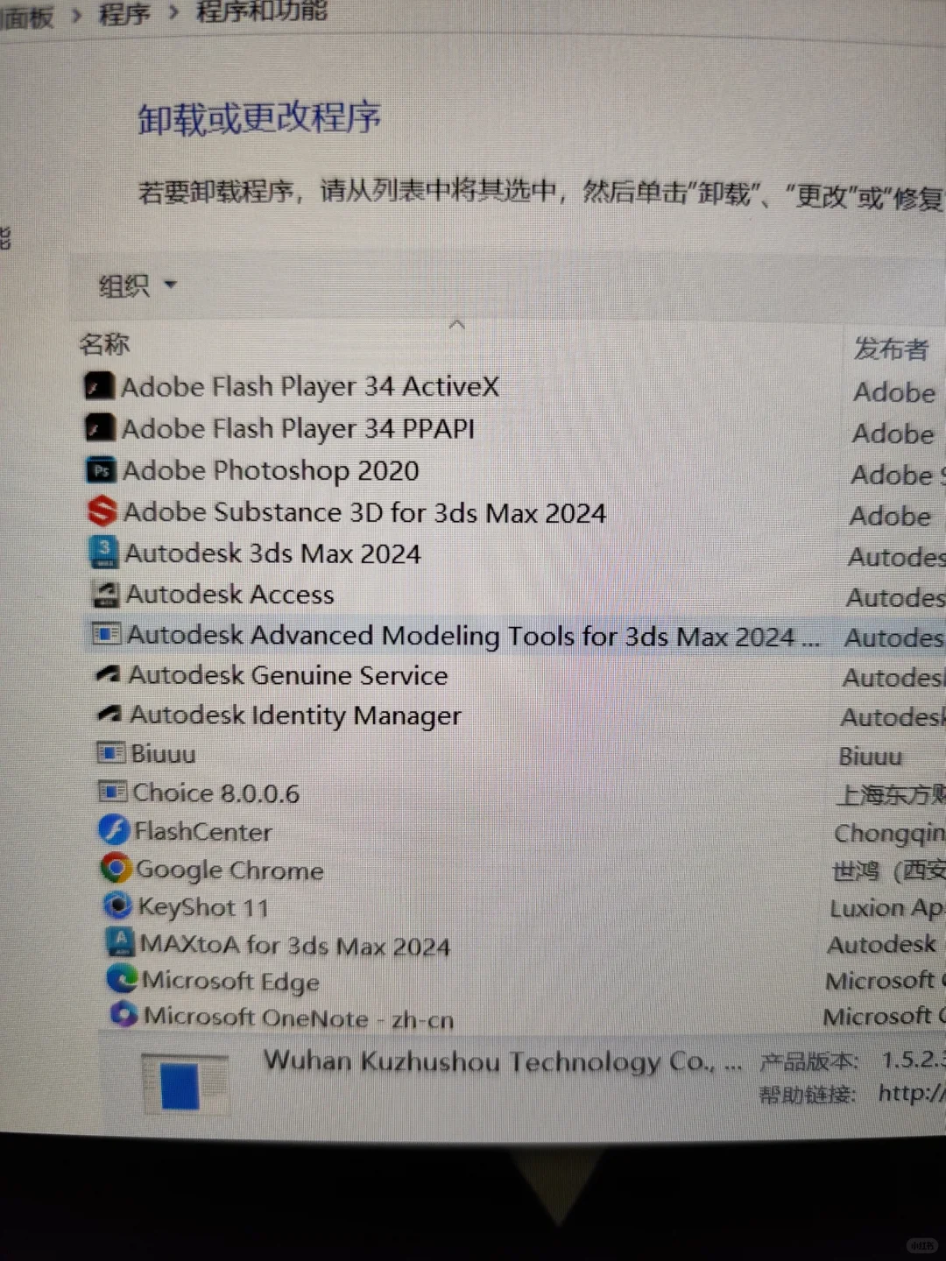Click the FlashCenter icon
Image resolution: width=946 pixels, height=1261 pixels.
pos(114,829)
